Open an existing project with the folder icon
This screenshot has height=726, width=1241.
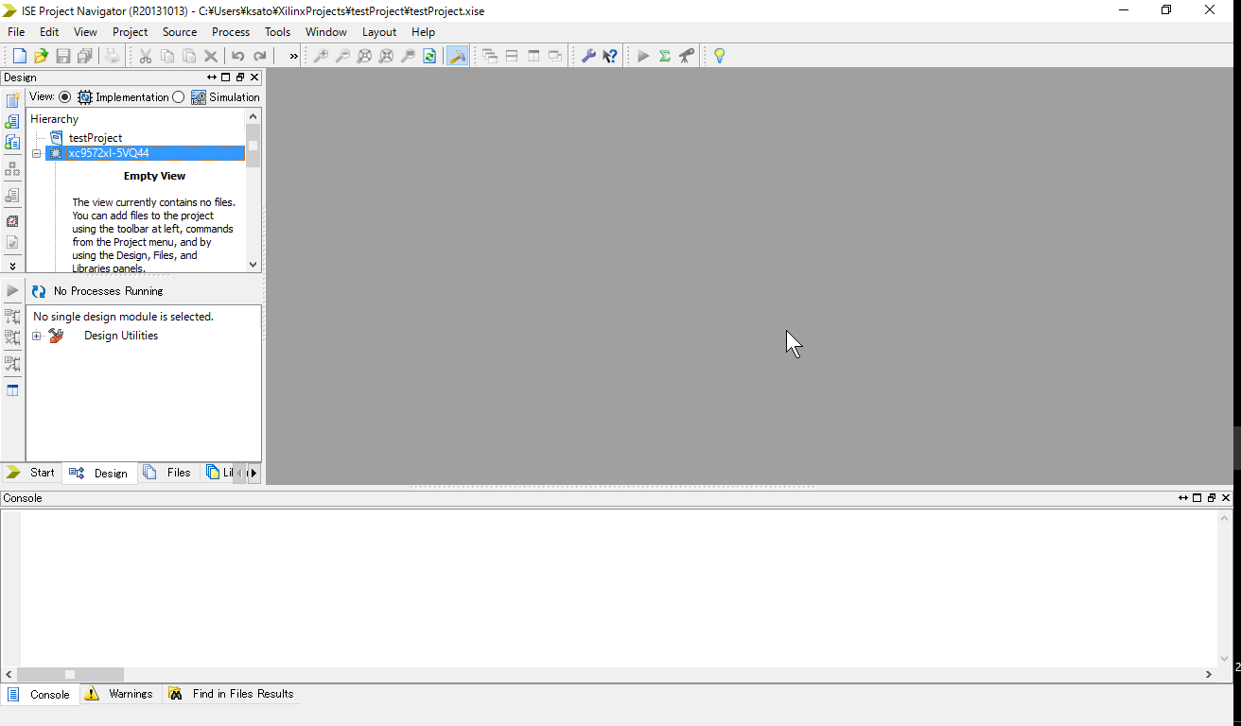[41, 57]
